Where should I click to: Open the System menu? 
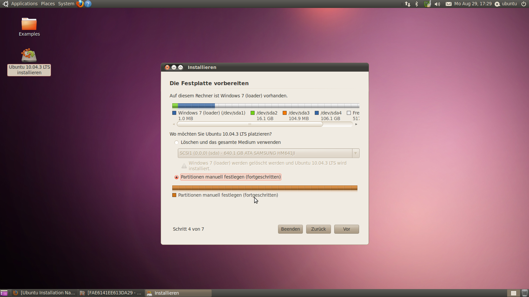point(66,4)
